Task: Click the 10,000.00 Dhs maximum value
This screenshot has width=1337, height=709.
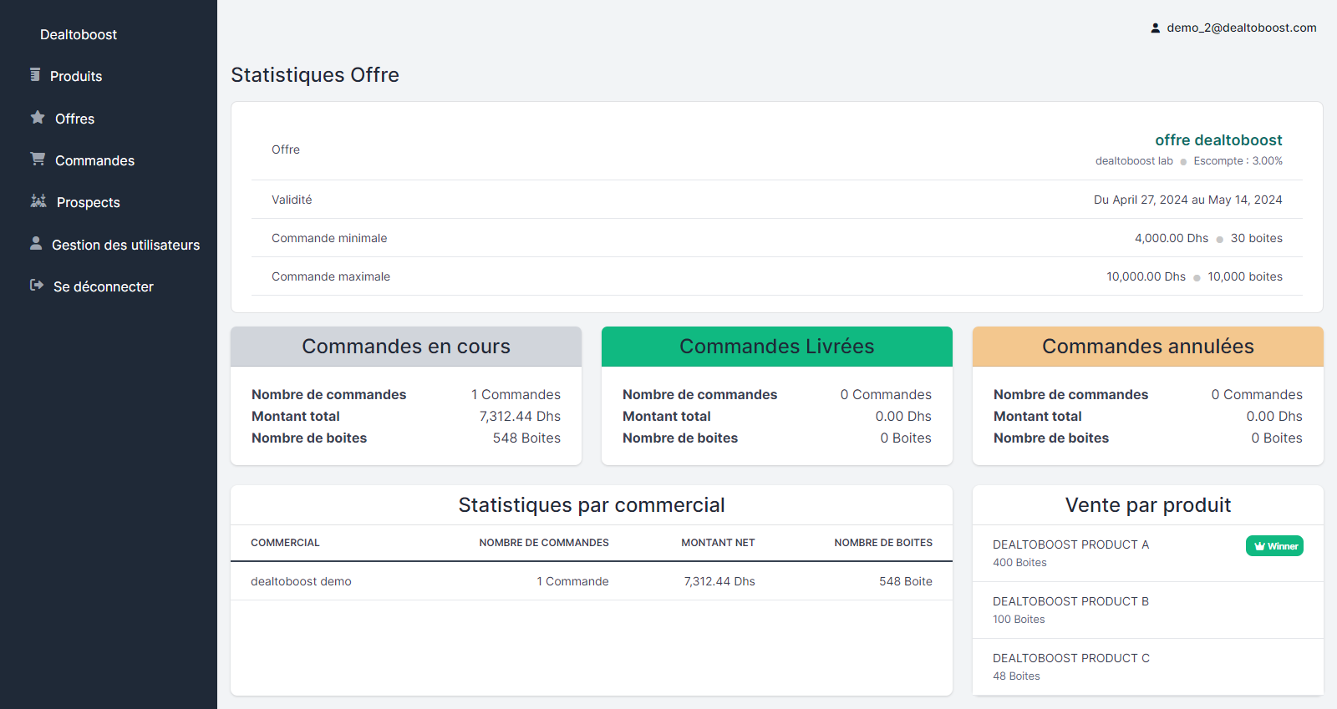Action: pos(1146,276)
